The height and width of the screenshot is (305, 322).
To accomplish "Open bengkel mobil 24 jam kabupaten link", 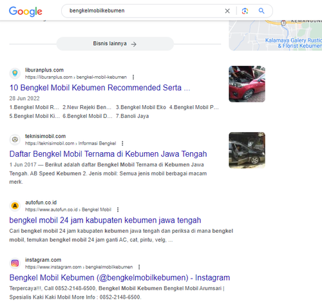I will 105,221.
